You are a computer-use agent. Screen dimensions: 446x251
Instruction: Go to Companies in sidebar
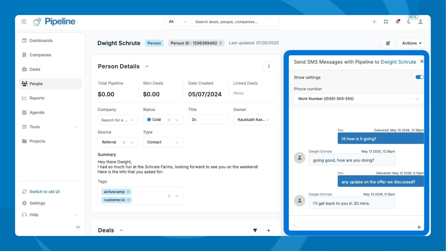tap(40, 55)
